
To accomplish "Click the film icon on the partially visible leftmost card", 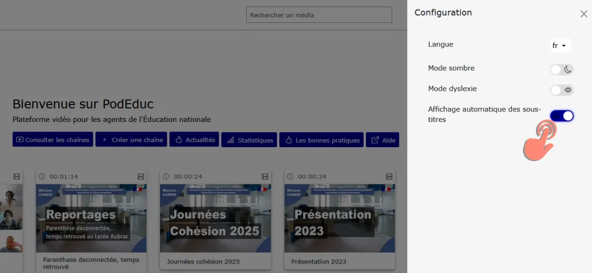I will [16, 176].
